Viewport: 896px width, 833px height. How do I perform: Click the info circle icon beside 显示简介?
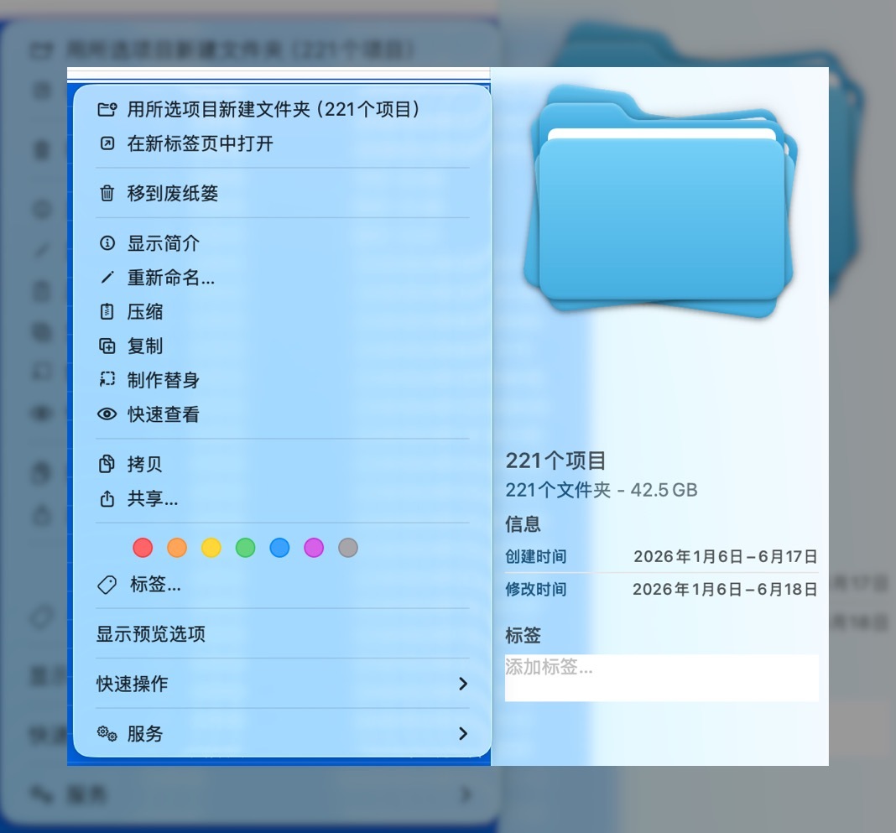pyautogui.click(x=107, y=243)
